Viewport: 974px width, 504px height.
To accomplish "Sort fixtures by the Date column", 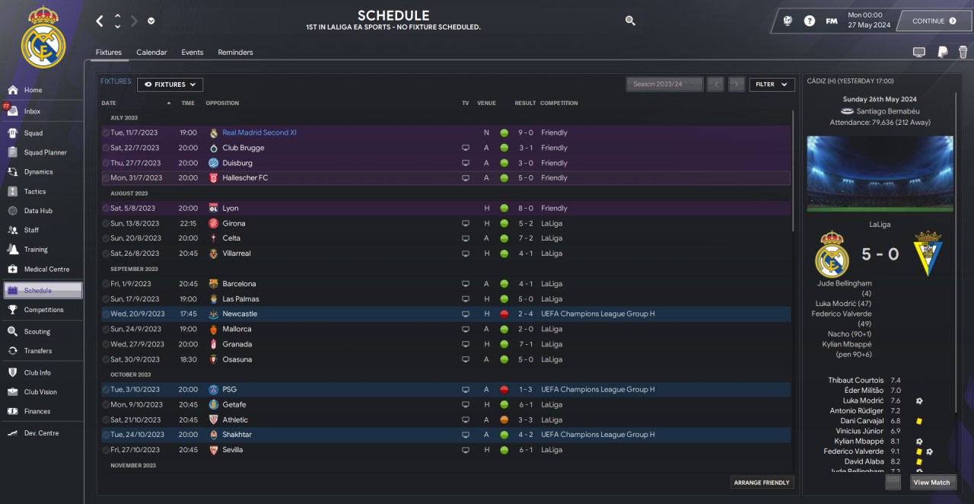I will coord(109,103).
